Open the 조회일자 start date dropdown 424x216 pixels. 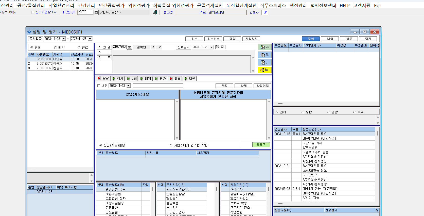click(x=64, y=39)
